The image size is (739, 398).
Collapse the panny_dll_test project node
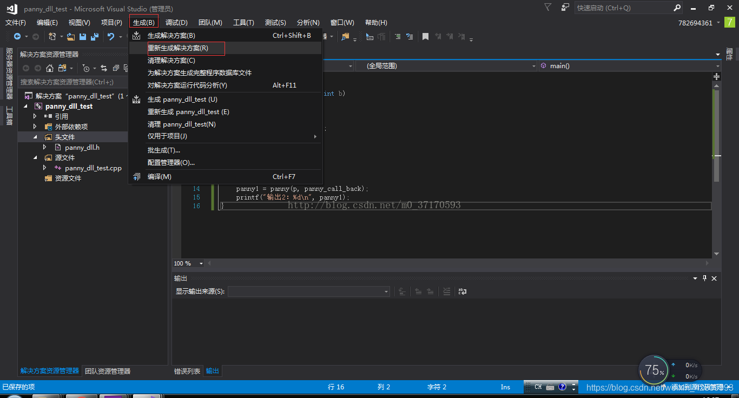pyautogui.click(x=25, y=107)
